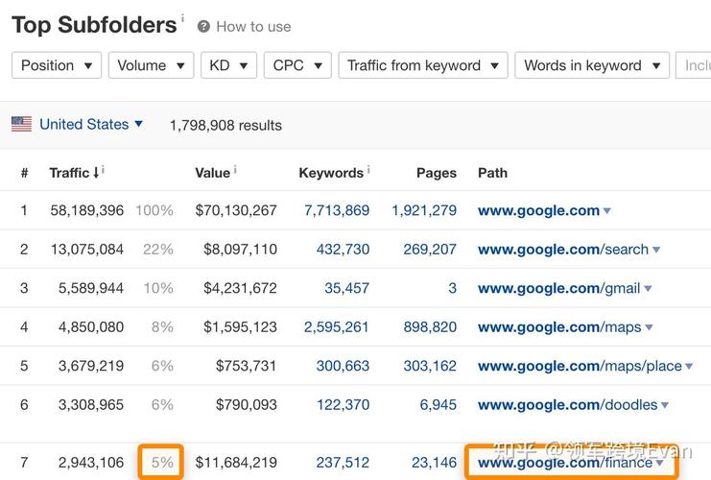Click the question mark help icon
The height and width of the screenshot is (480, 711).
203,27
